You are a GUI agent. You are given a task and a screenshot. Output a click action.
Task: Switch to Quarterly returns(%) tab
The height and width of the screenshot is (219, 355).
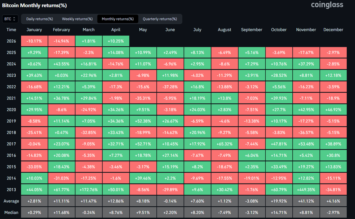[x=160, y=19]
